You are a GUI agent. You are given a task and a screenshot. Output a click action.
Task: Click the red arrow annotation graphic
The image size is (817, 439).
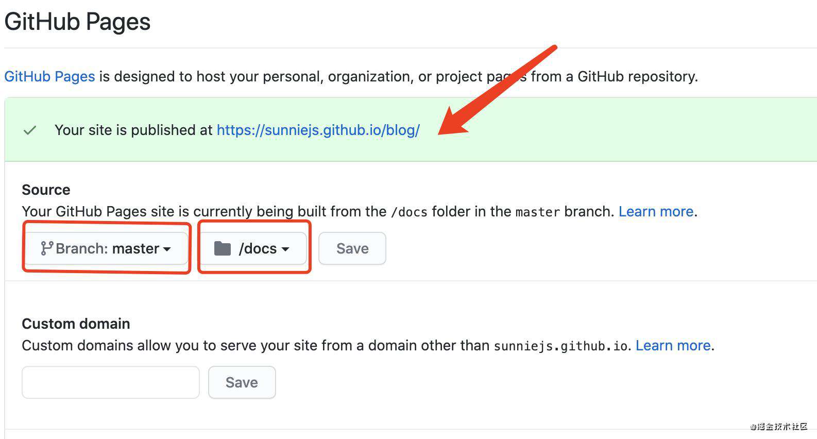(x=497, y=90)
